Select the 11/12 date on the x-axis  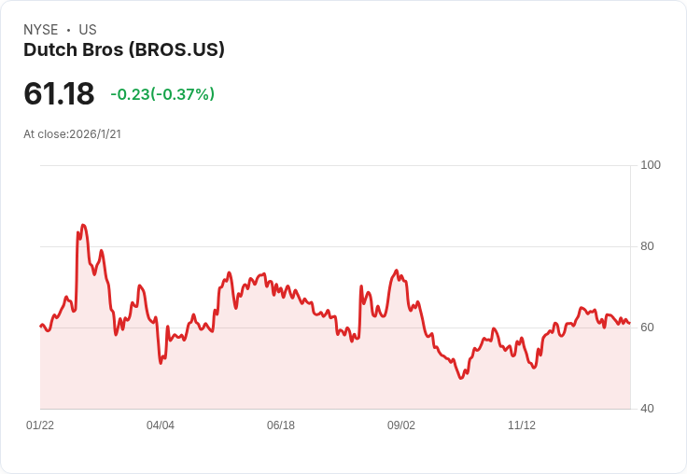tap(522, 425)
